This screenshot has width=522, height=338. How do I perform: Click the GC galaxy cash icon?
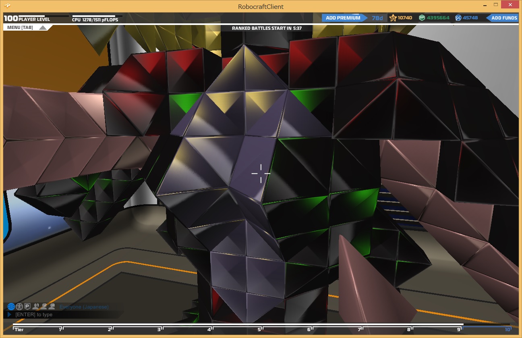tap(458, 18)
